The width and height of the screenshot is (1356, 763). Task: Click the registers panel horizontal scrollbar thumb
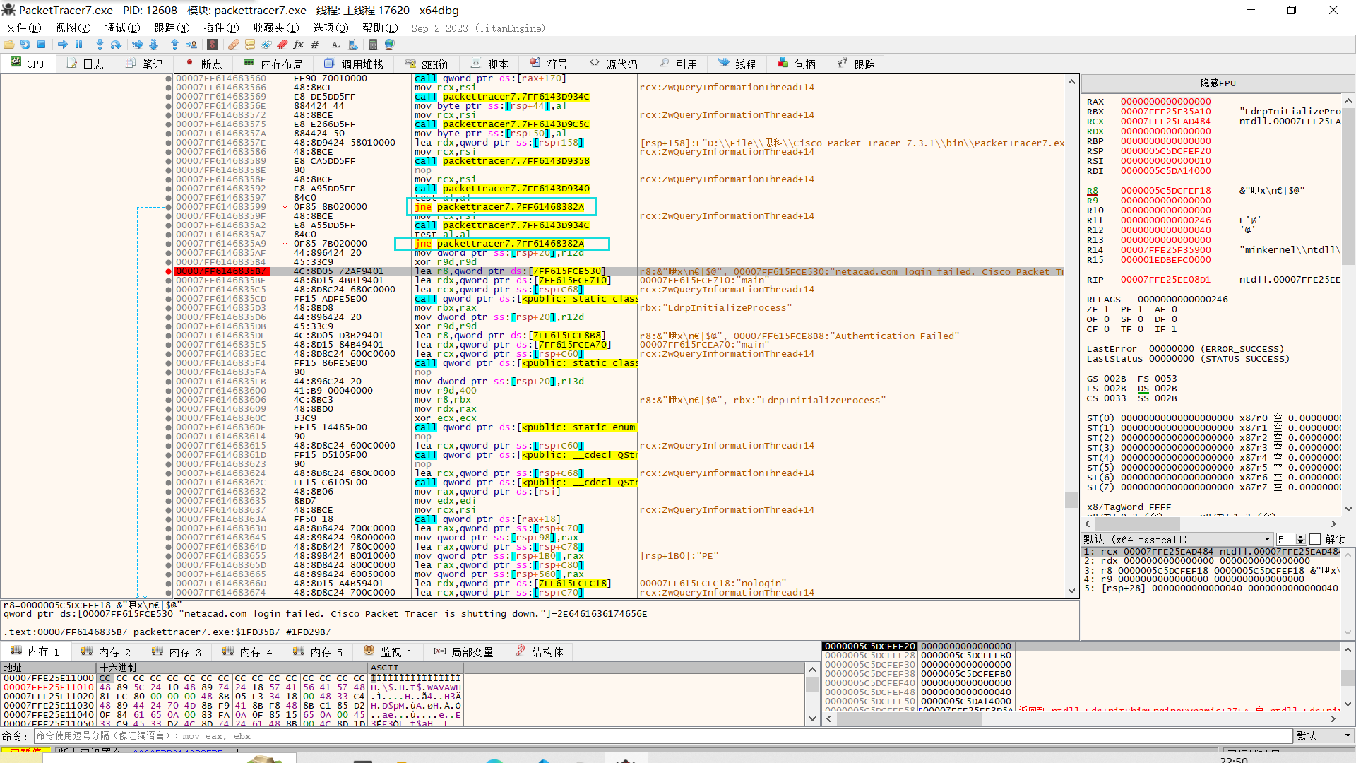tap(1137, 524)
